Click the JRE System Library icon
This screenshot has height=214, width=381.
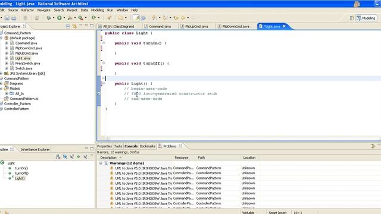point(7,73)
